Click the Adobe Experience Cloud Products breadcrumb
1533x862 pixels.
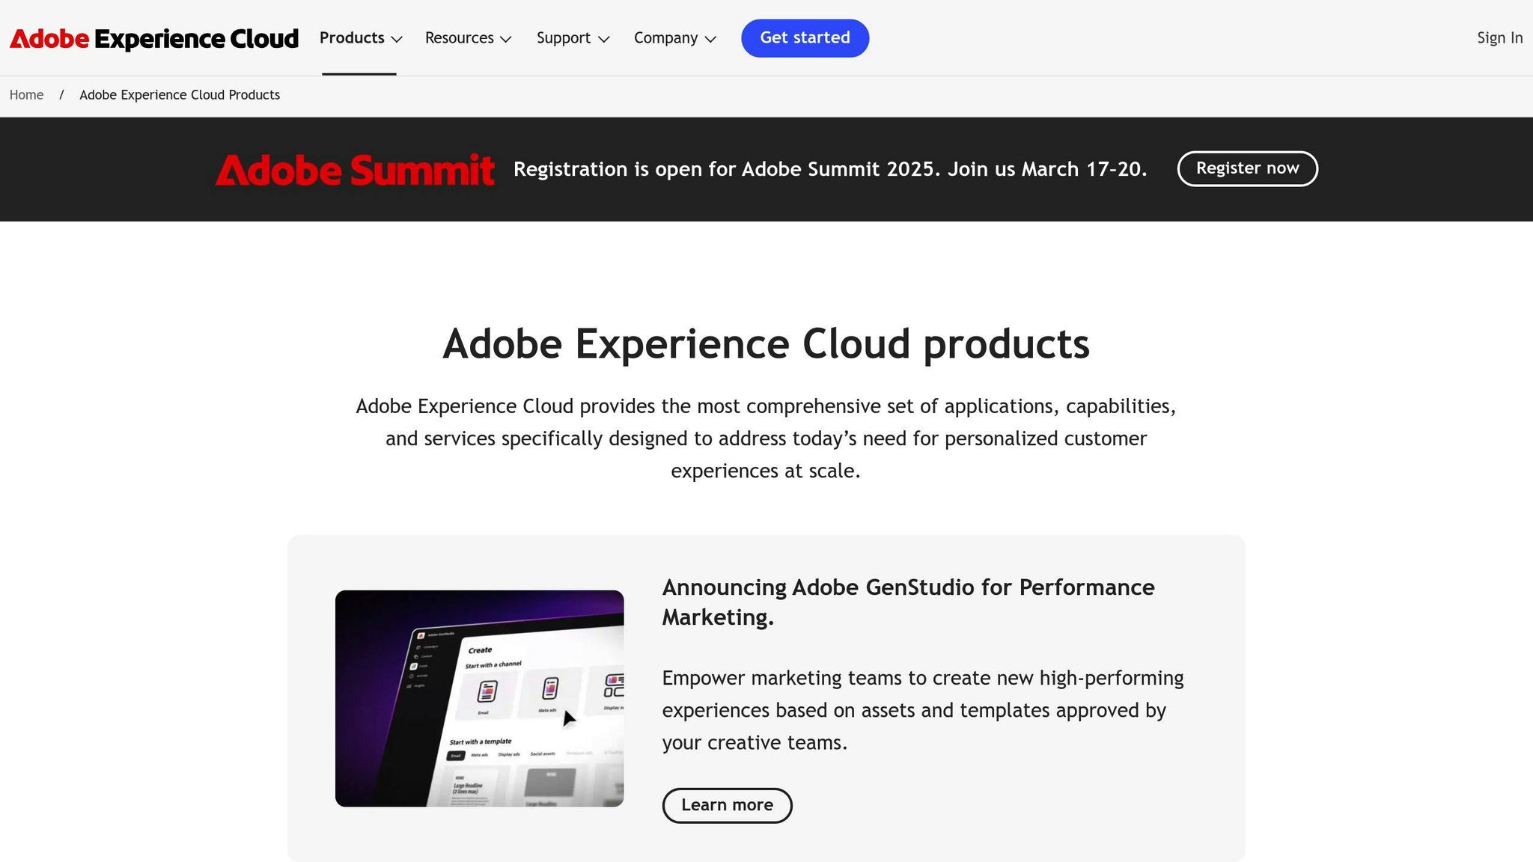(179, 94)
